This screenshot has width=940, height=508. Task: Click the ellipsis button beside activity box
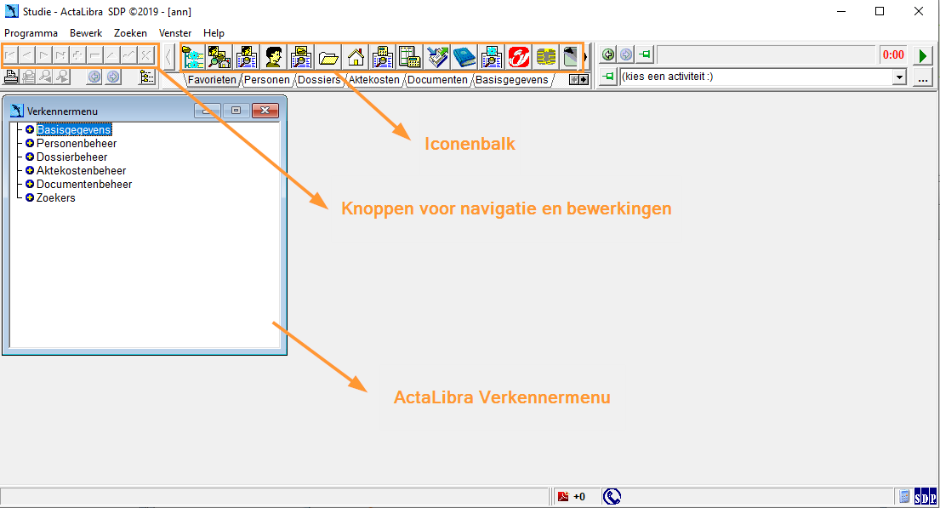[x=923, y=77]
